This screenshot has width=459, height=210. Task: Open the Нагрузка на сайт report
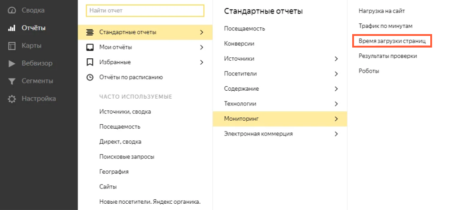tap(382, 11)
